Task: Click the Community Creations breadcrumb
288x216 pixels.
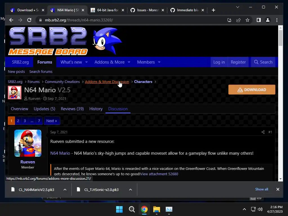Action: click(x=62, y=82)
